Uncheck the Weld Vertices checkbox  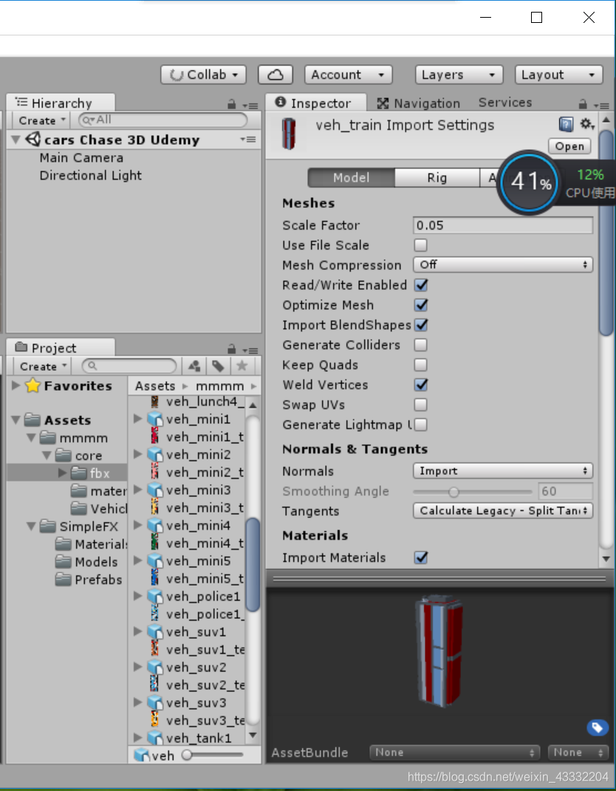[420, 385]
